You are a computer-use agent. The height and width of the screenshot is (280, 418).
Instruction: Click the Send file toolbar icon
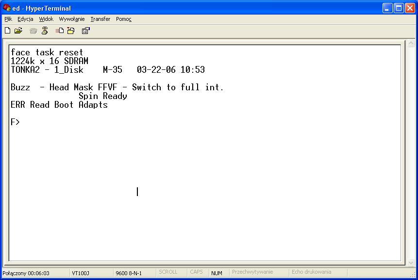click(x=59, y=31)
